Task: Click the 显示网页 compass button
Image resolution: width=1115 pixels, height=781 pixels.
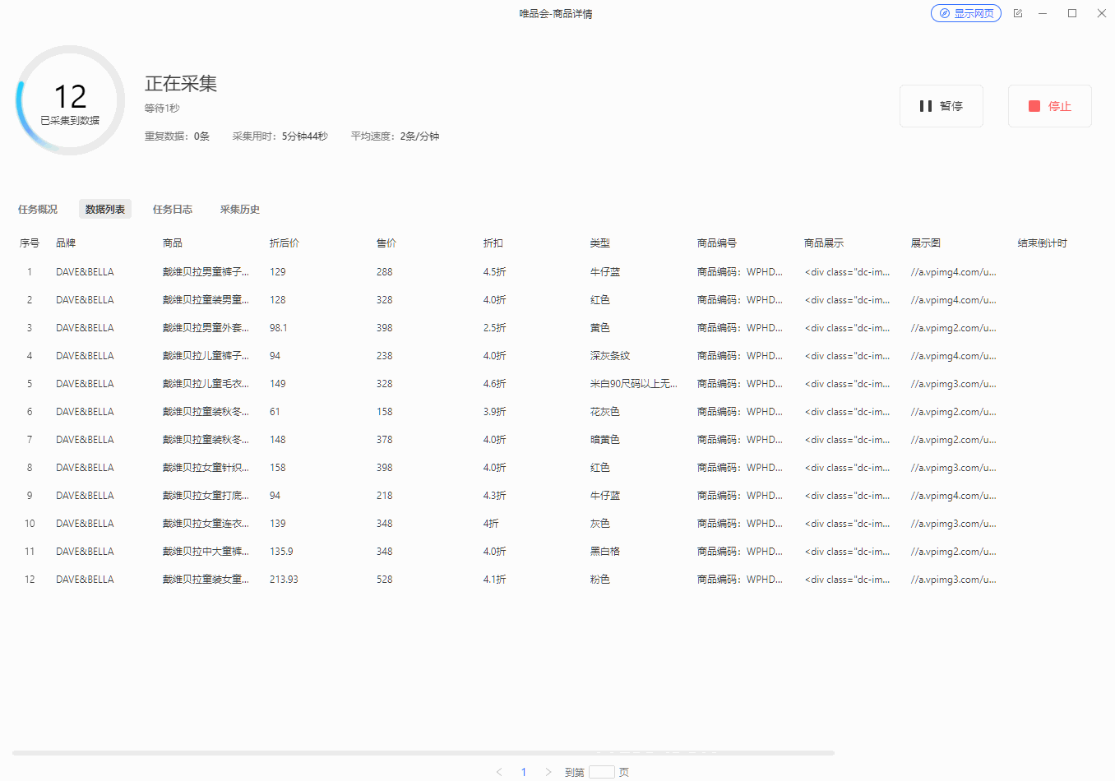Action: pos(966,13)
